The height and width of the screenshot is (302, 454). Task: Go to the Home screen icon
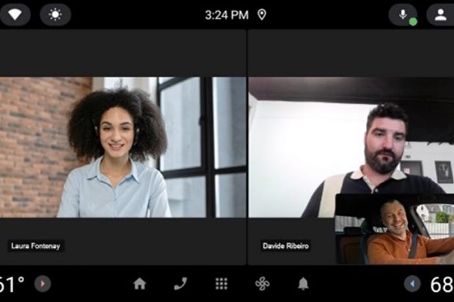point(139,283)
